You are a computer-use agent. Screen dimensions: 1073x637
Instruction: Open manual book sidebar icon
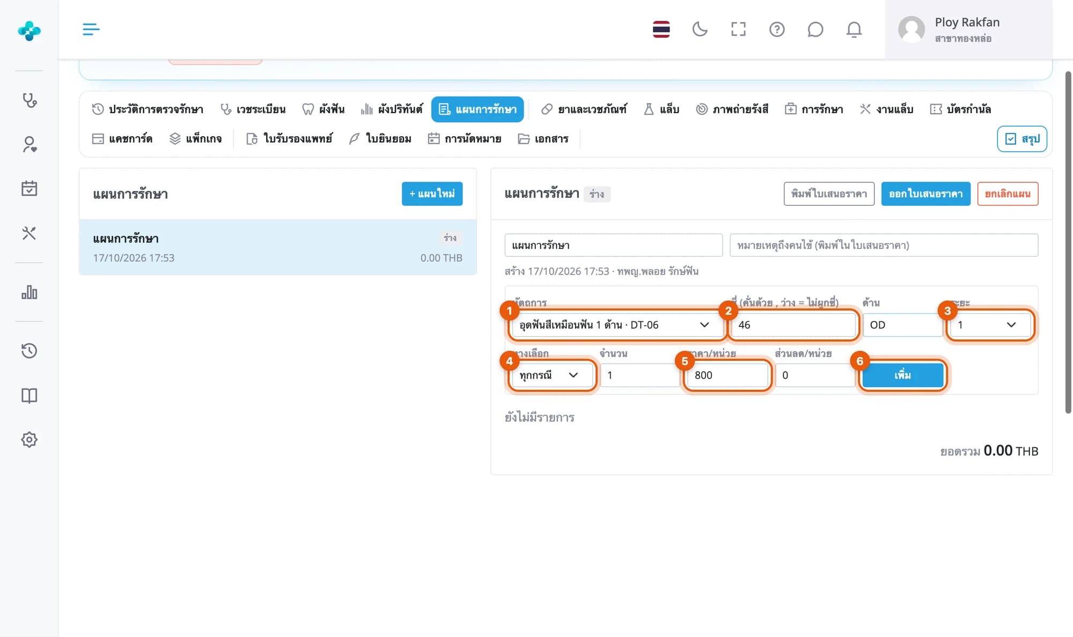click(29, 396)
